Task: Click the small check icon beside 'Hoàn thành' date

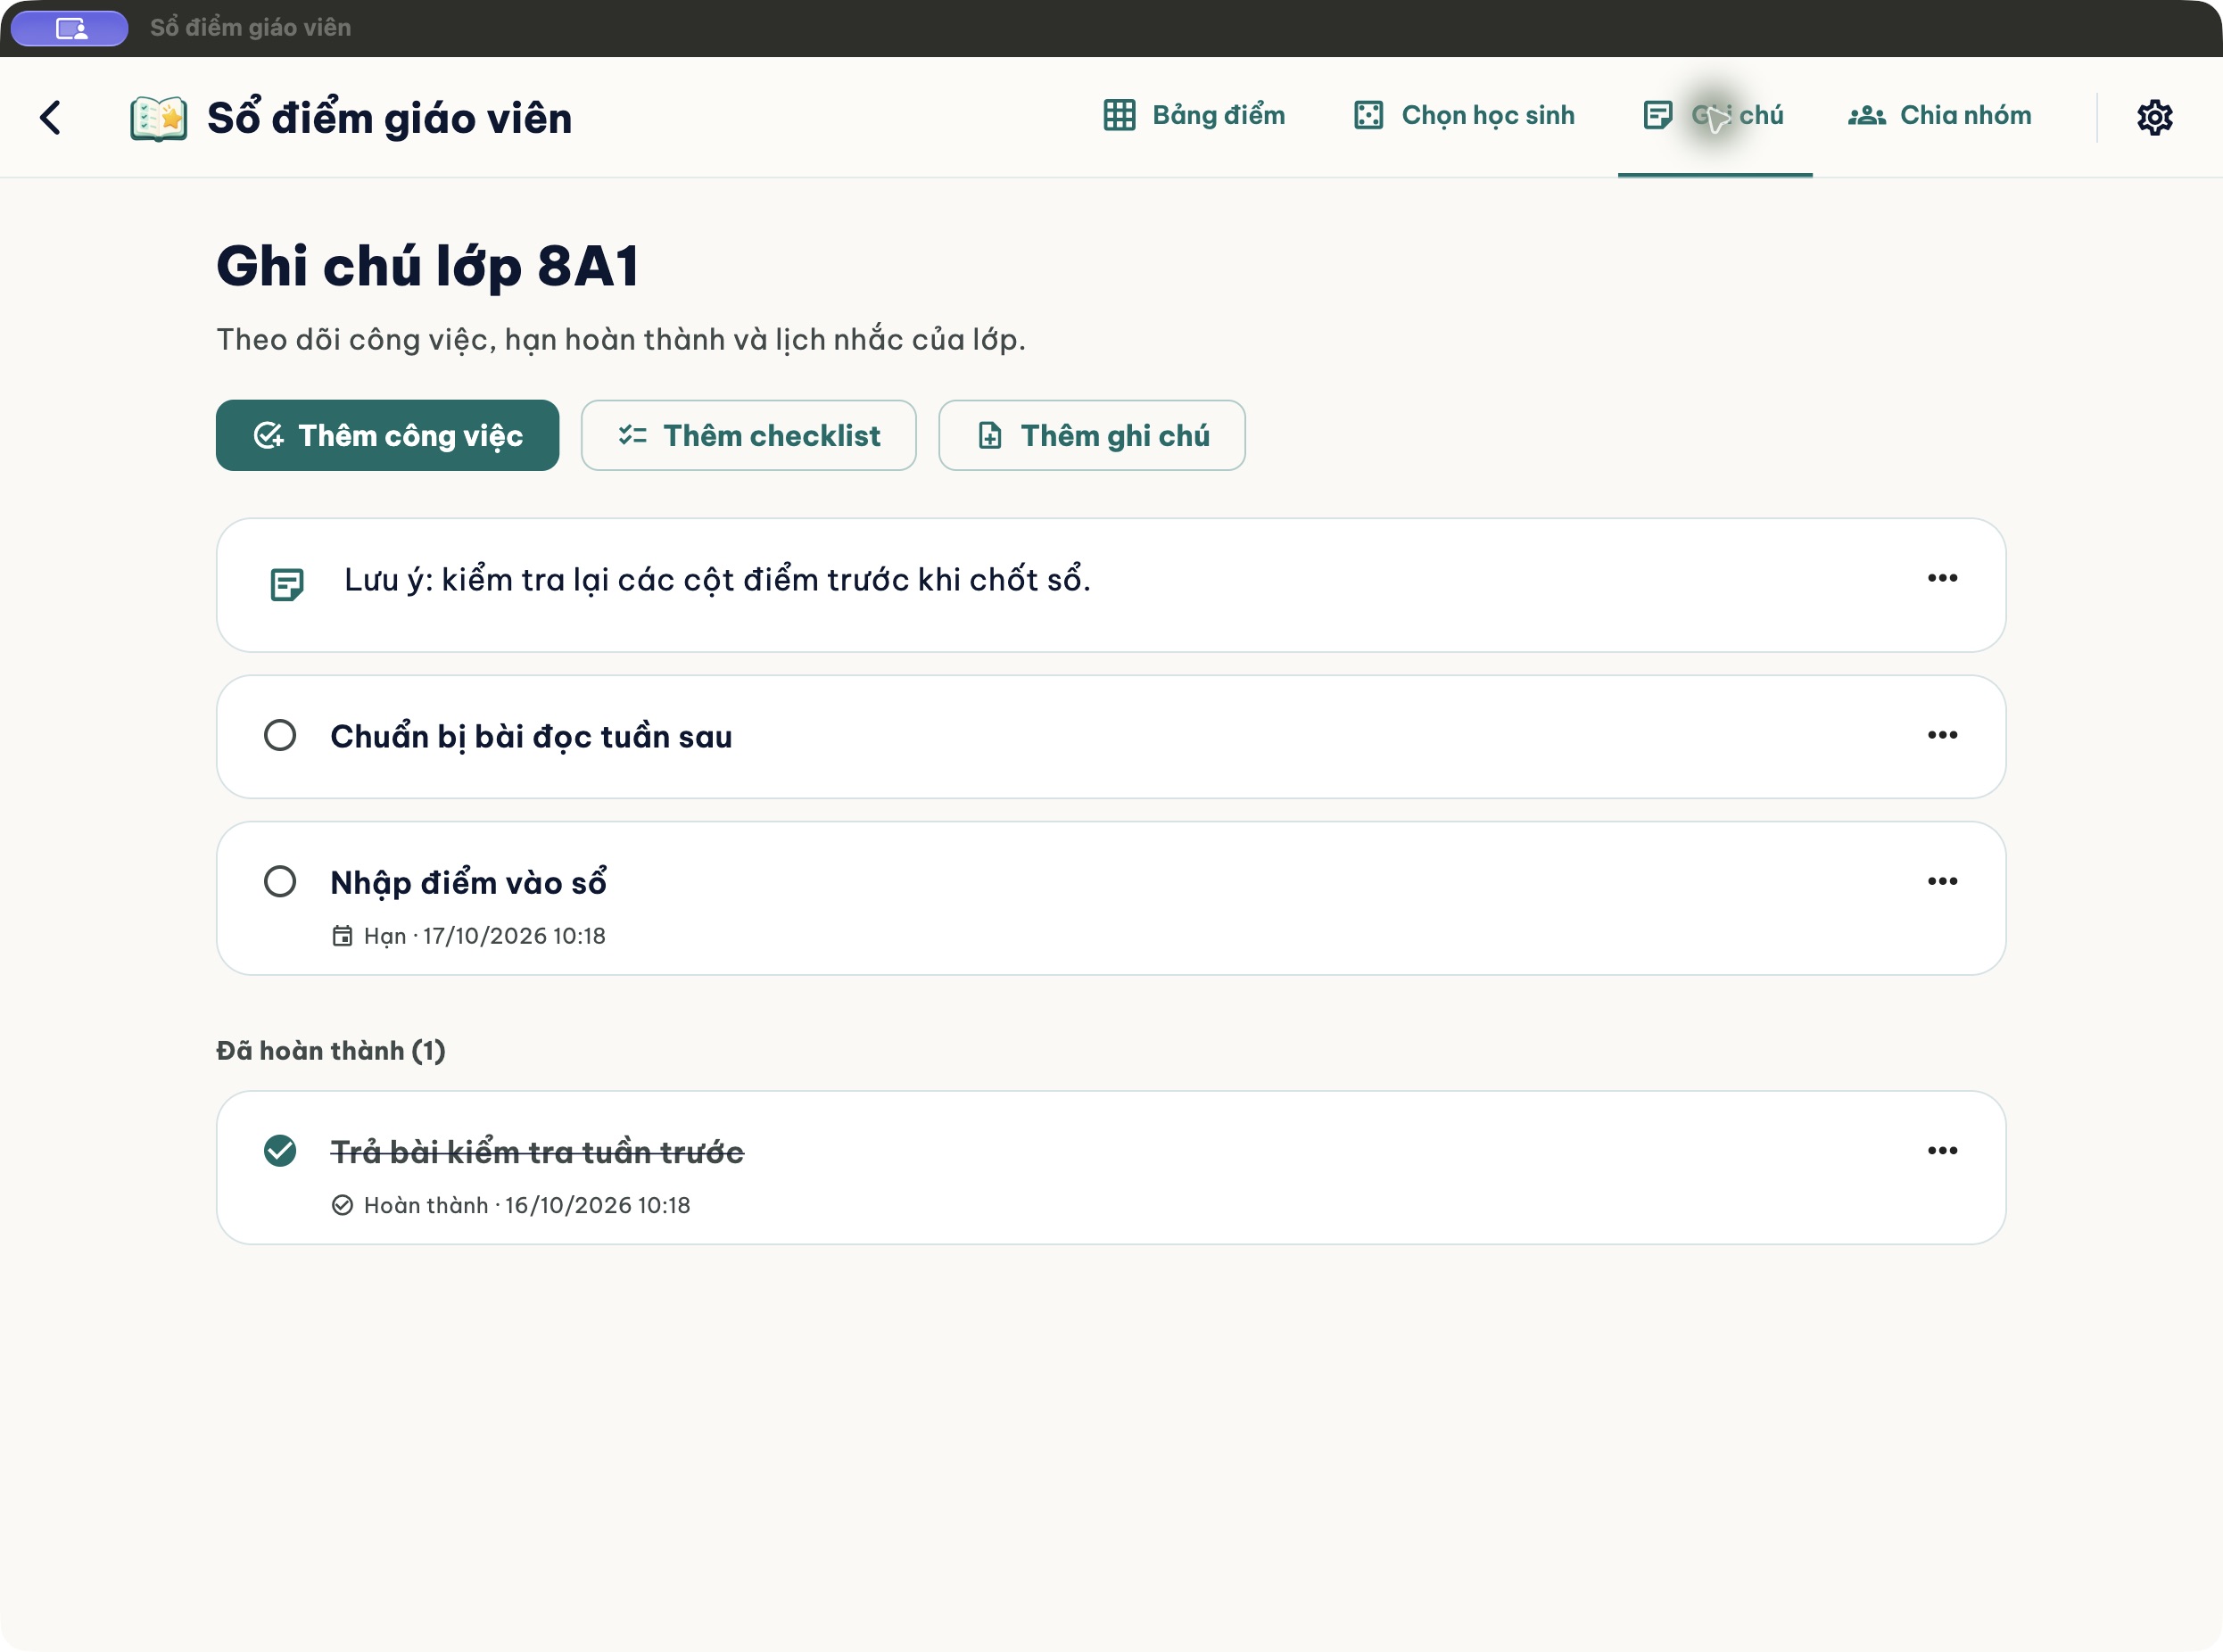Action: [342, 1205]
